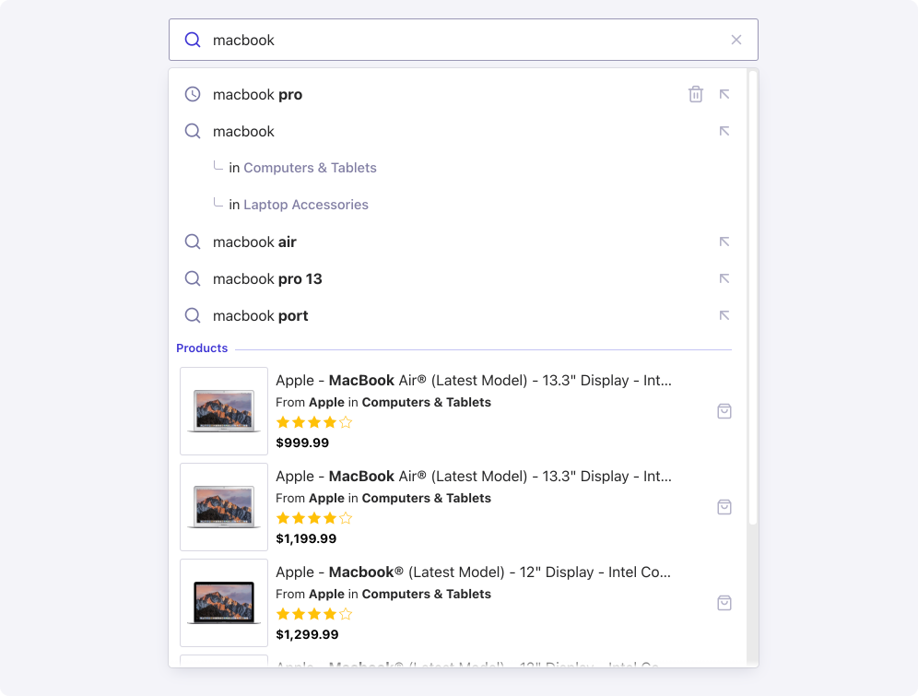
Task: Click magnifier icon next to macbook port
Action: [x=193, y=315]
